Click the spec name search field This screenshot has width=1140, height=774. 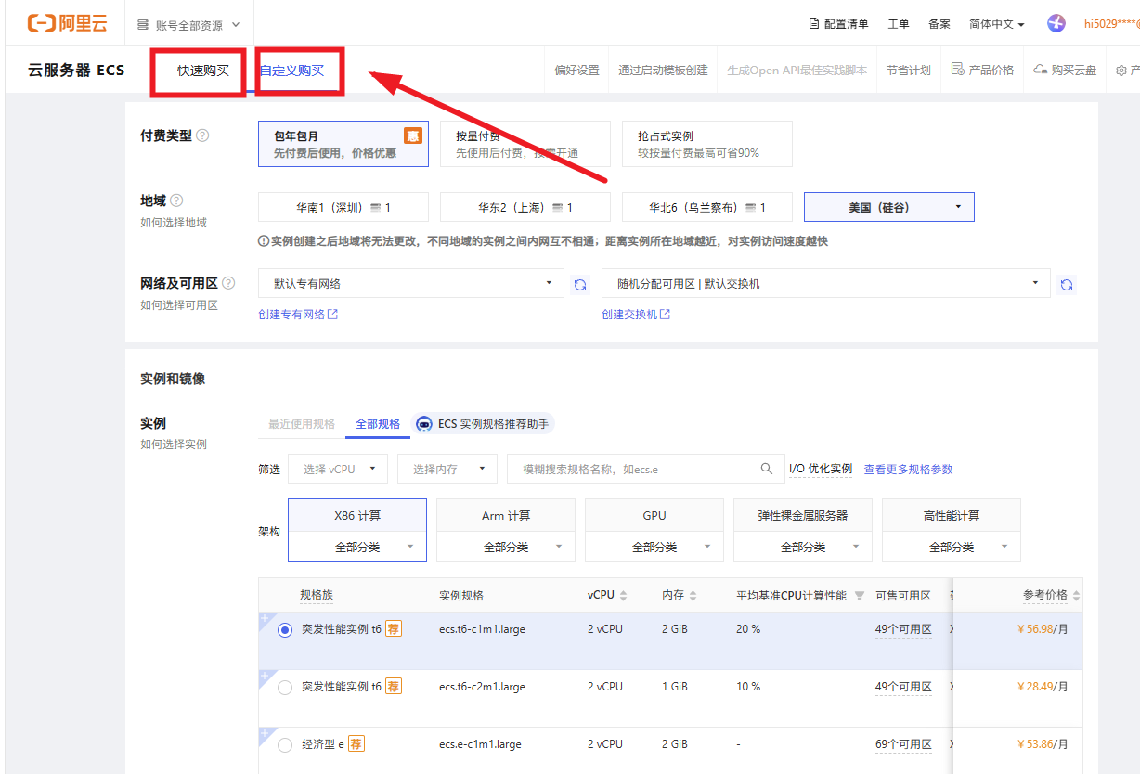[x=631, y=470]
